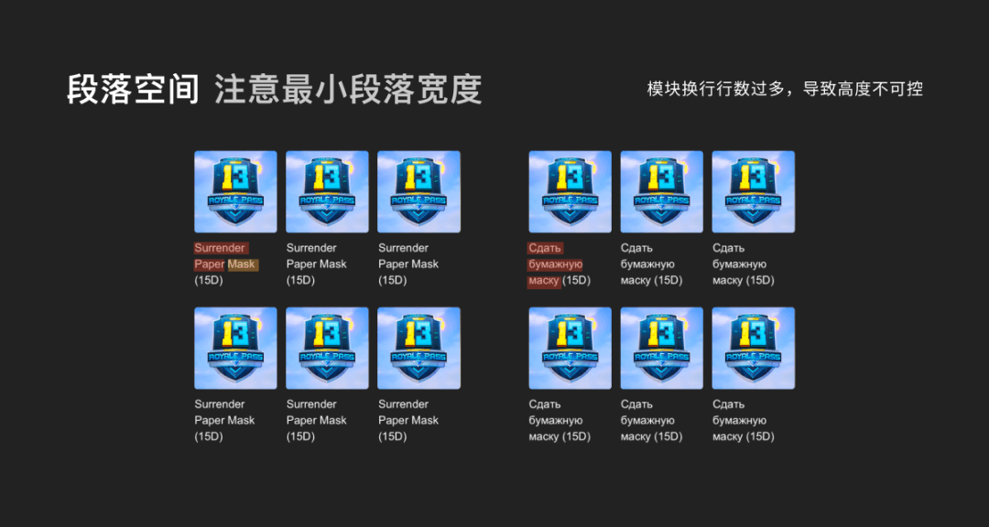This screenshot has height=527, width=989.
Task: Open Royale Pass thumbnail above highlighted "Сдать" label
Action: (570, 191)
